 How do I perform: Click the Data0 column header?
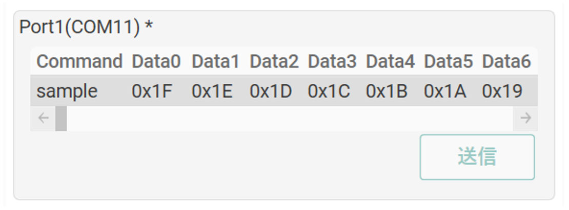156,62
